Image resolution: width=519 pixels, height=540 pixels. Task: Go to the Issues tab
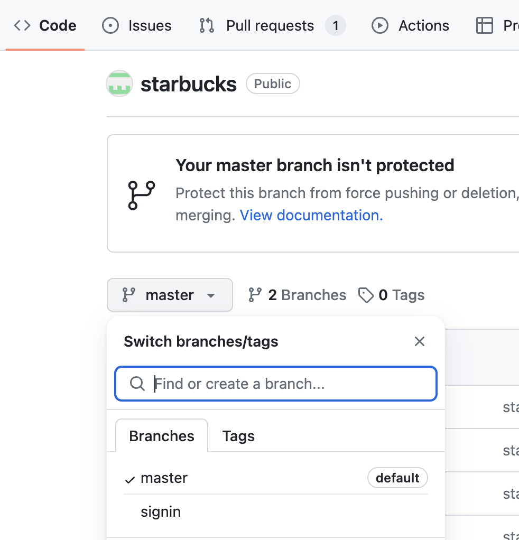[x=137, y=26]
